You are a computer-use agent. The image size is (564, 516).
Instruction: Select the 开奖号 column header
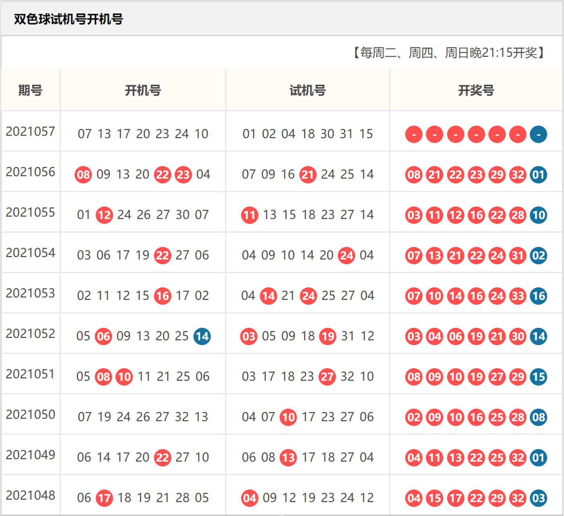coord(476,90)
